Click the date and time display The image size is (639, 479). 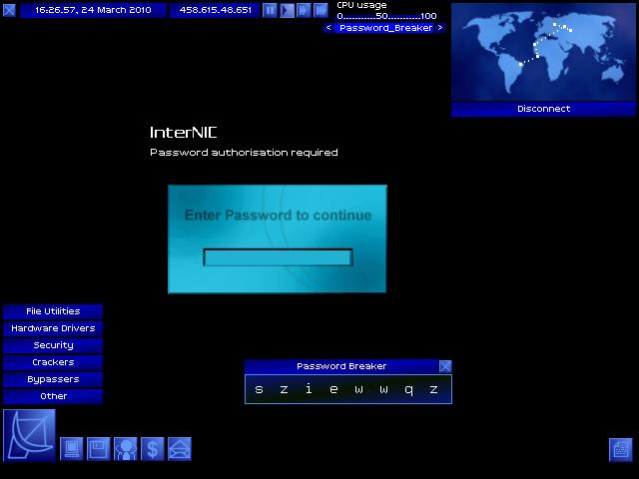point(93,10)
